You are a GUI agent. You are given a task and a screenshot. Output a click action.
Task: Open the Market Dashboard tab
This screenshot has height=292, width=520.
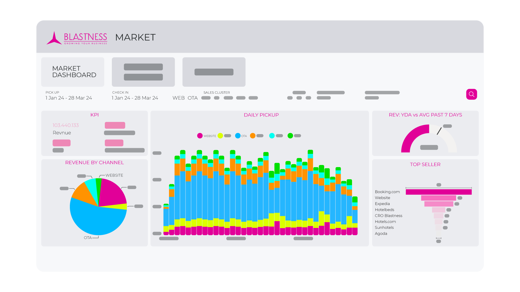pos(73,72)
